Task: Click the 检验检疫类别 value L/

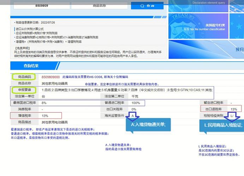Action: coord(232,116)
